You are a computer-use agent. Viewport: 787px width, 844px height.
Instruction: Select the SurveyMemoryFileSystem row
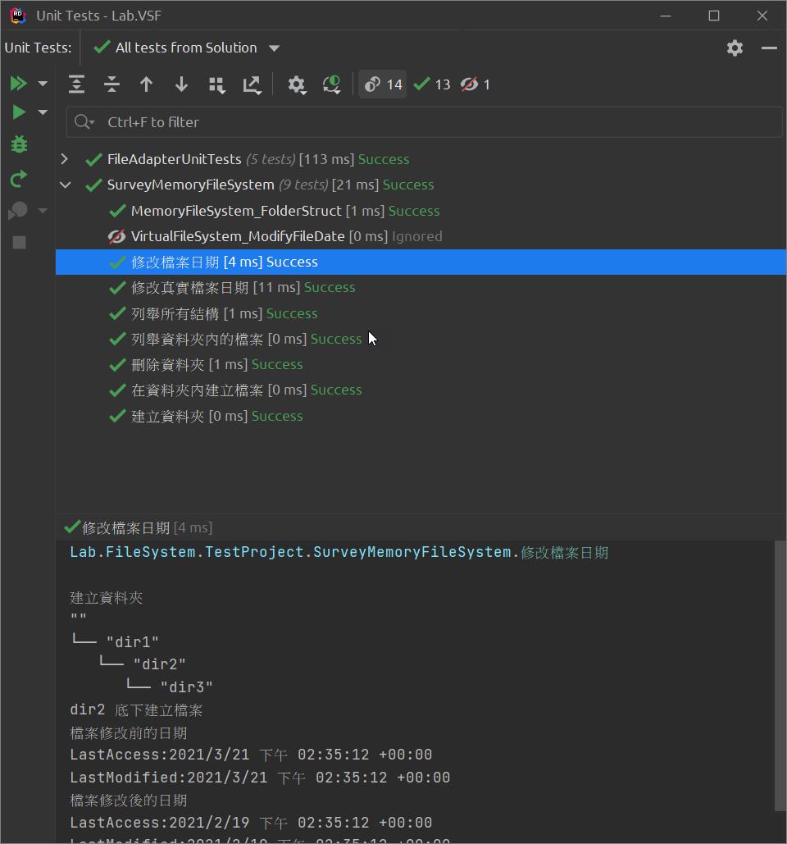[x=421, y=185]
